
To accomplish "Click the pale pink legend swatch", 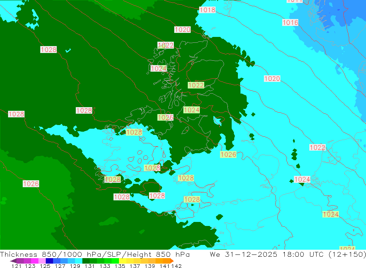I will (x=42, y=261).
